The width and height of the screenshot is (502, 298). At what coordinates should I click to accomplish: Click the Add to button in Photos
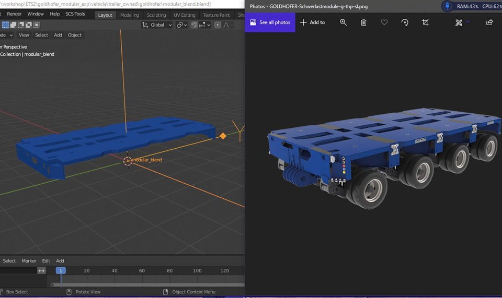313,22
